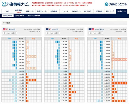This screenshot has width=129, height=104.
Task: Click the 119.59 - 119.59 quote text
Action: [x=77, y=31]
